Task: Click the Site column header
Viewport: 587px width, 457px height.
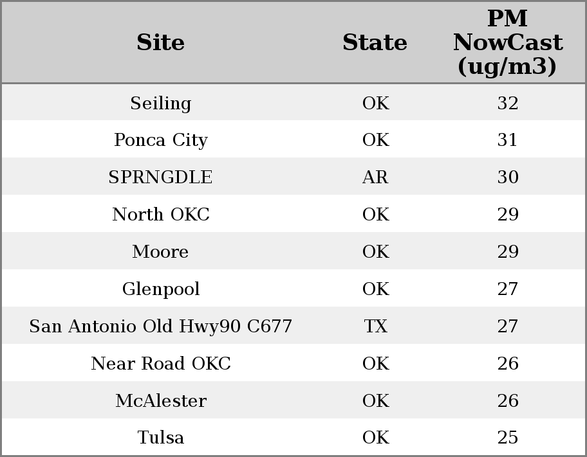Action: point(160,43)
